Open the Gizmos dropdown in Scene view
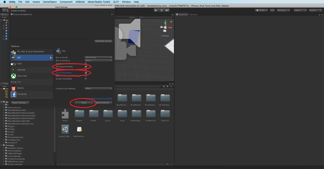The height and width of the screenshot is (169, 324). click(x=132, y=17)
